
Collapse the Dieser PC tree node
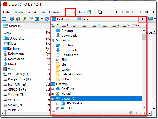click(52, 99)
